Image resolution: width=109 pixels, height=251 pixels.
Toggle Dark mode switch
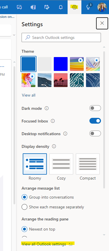[95, 108]
